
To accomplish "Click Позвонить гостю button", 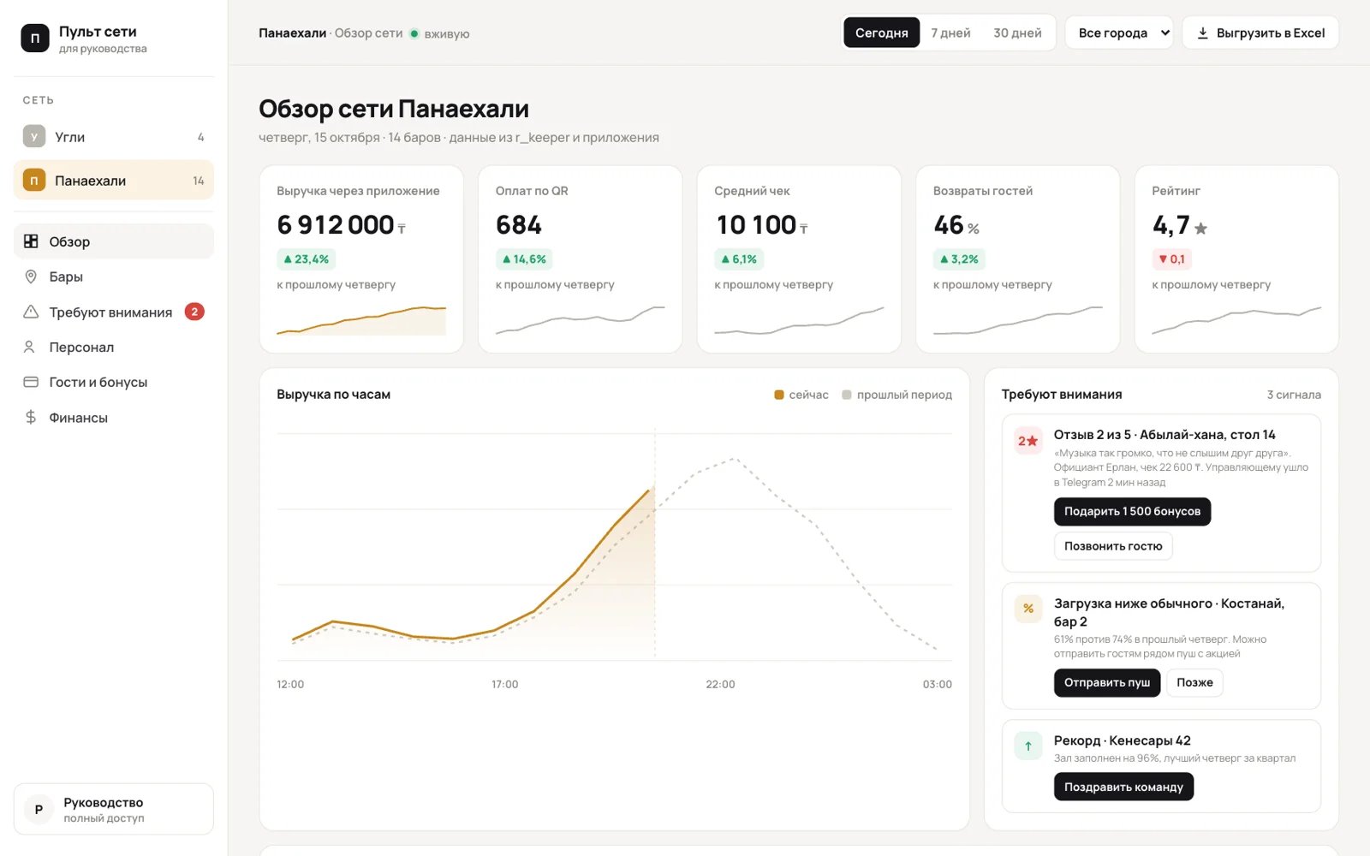I will (1113, 546).
